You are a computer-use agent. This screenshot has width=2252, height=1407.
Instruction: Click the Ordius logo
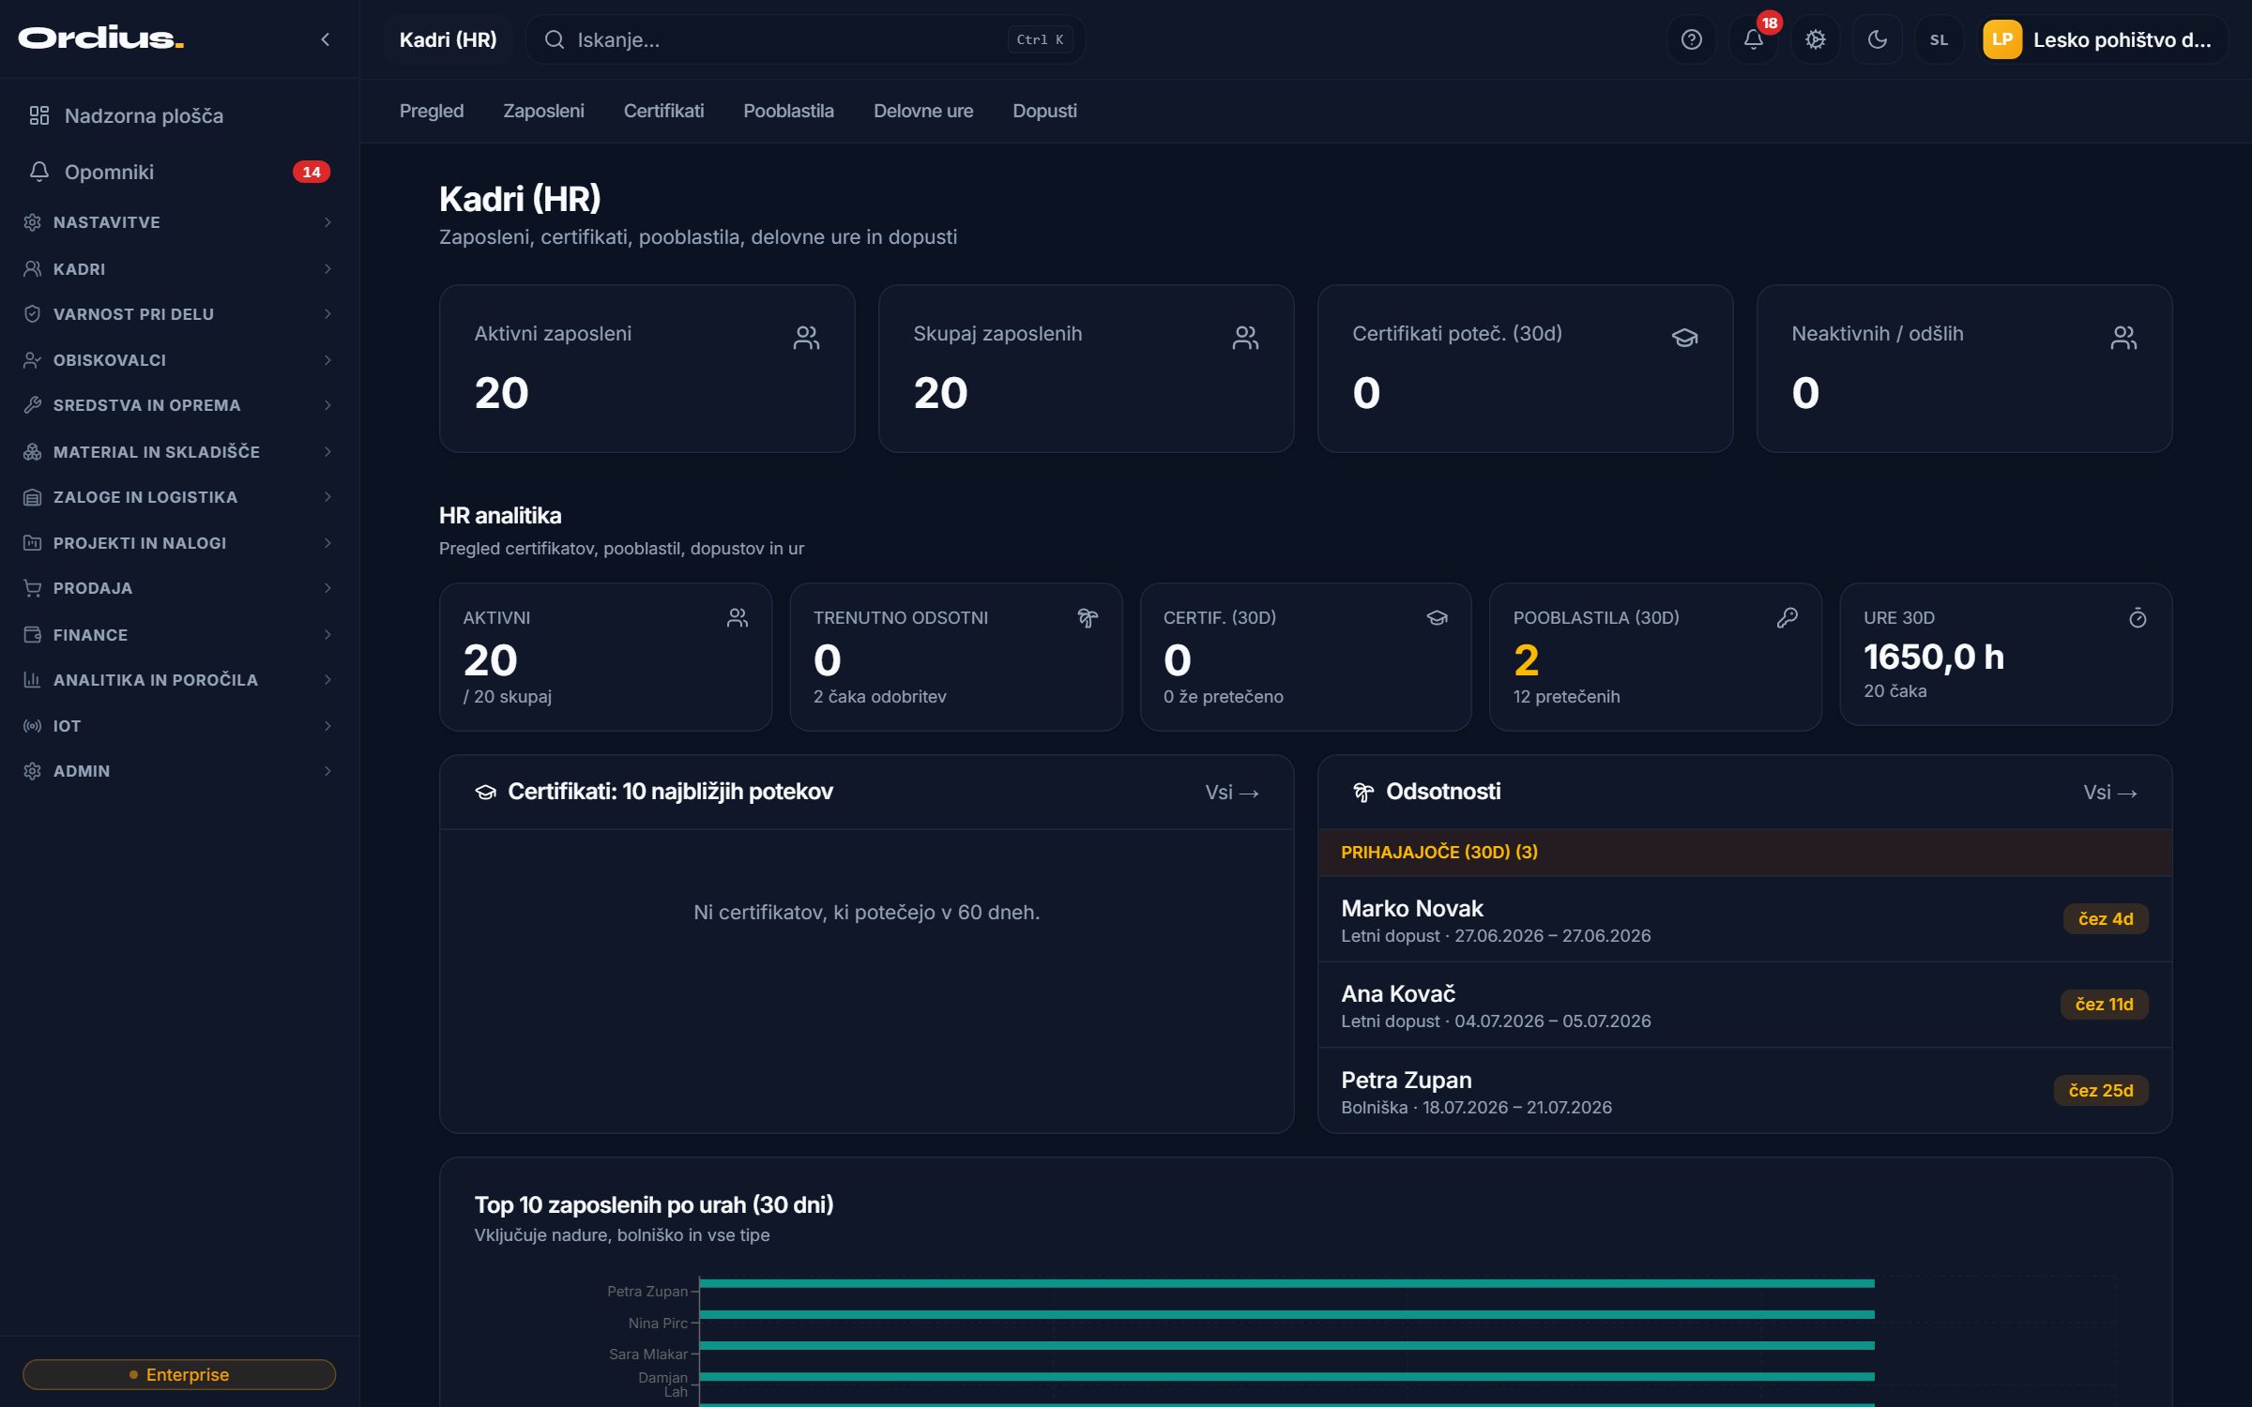(x=100, y=38)
